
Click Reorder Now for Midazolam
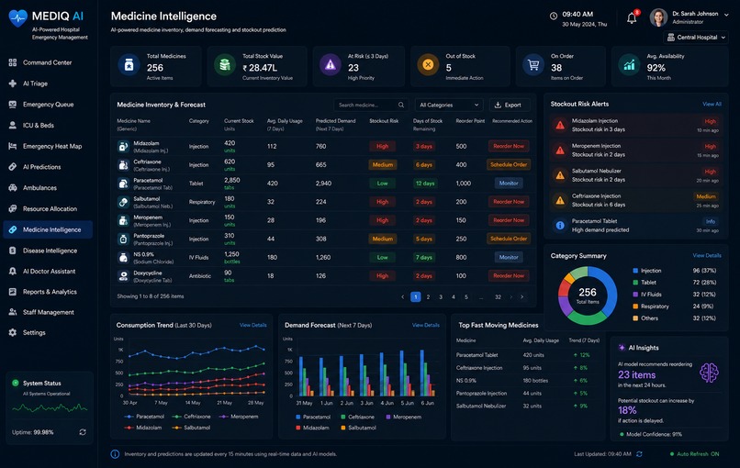pyautogui.click(x=509, y=146)
